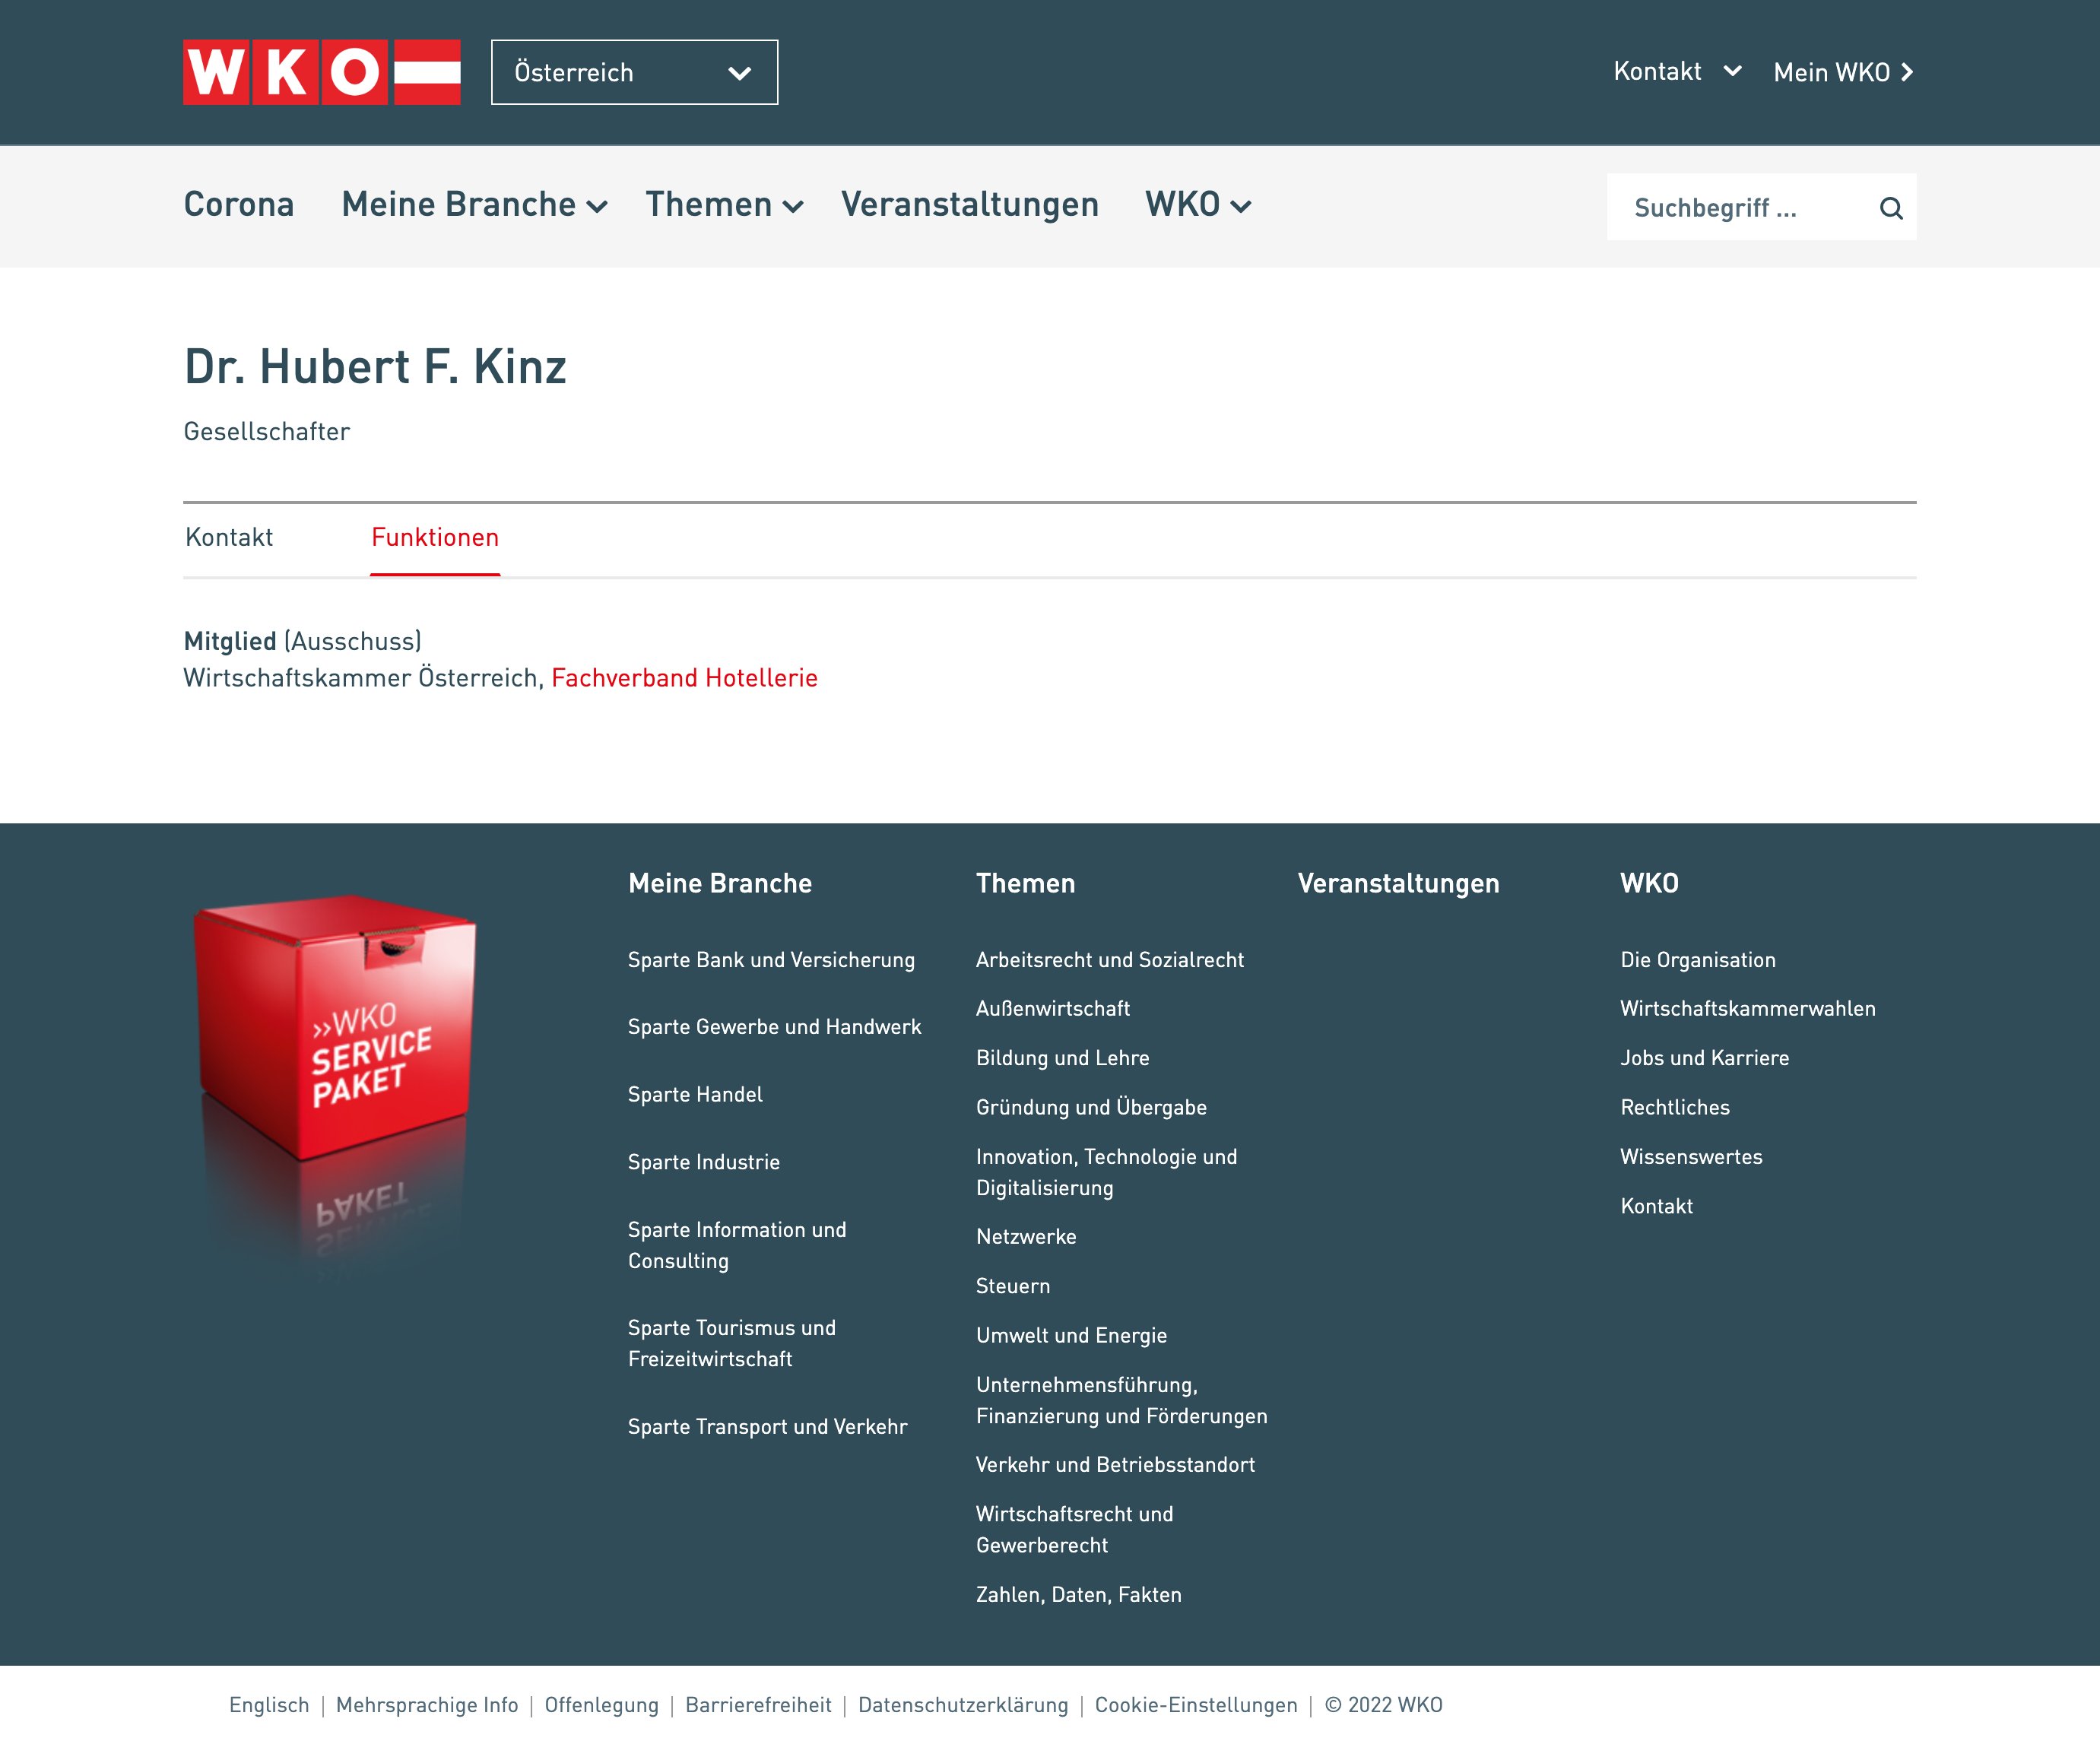Screen dimensions: 2100x1741
Task: Click the WKO logo in header
Action: tap(322, 72)
